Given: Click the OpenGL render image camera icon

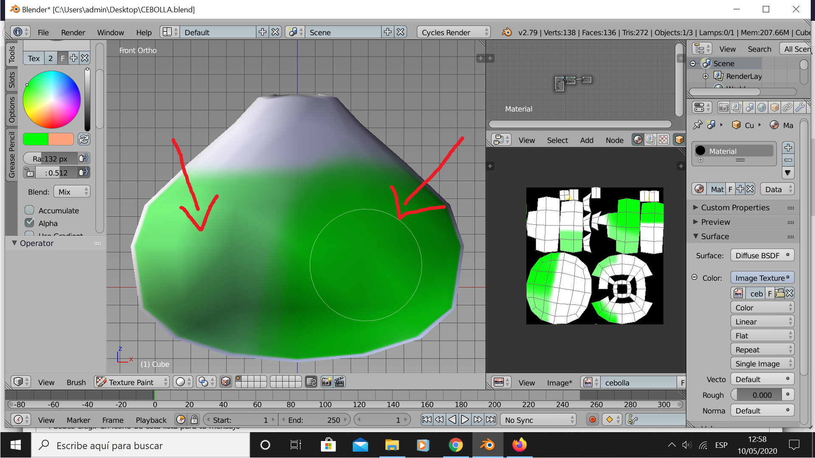Looking at the screenshot, I should (x=326, y=382).
